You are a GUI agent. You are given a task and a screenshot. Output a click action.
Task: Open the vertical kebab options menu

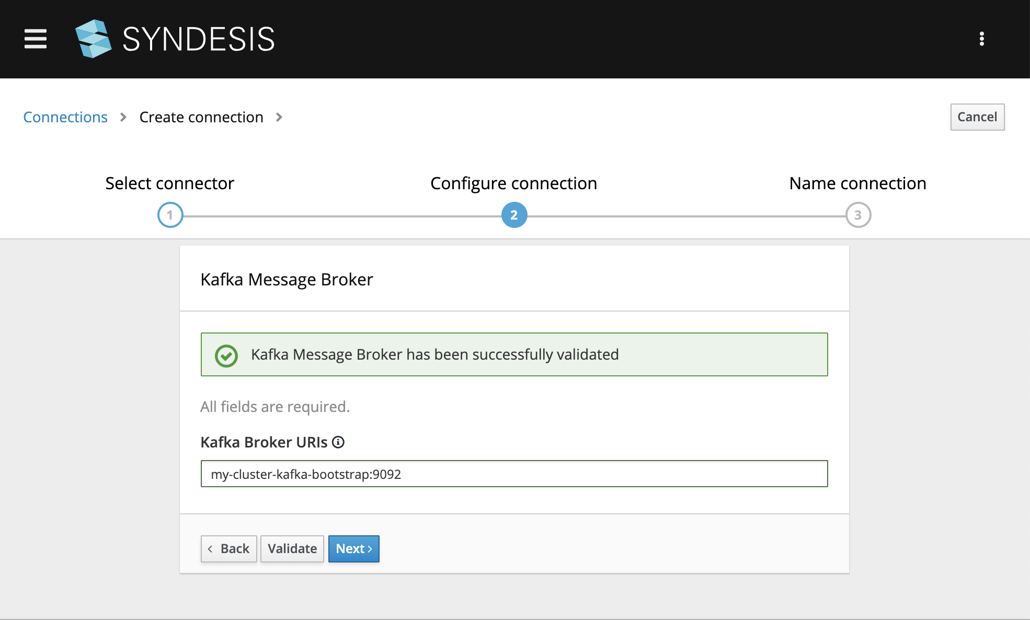click(981, 39)
